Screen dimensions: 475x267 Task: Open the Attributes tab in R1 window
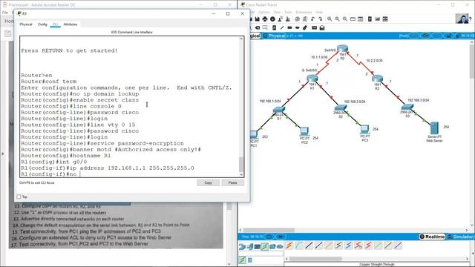point(71,24)
